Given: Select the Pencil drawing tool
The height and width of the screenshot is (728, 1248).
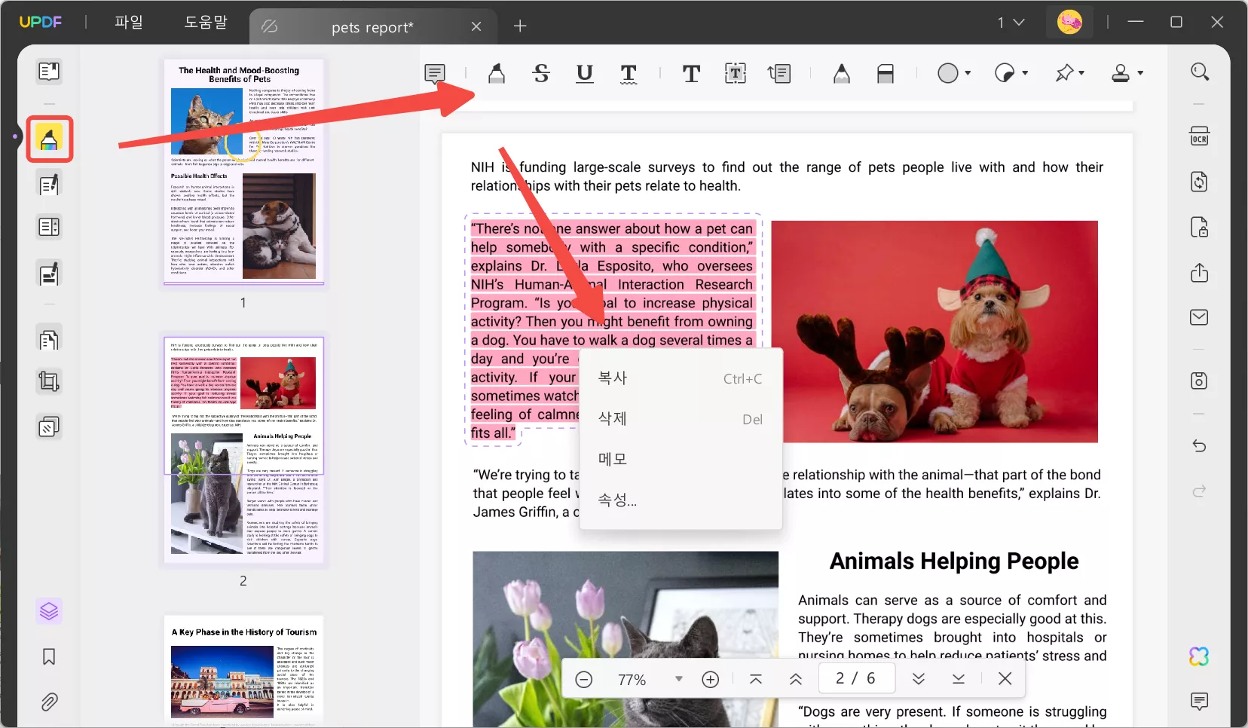Looking at the screenshot, I should 842,73.
